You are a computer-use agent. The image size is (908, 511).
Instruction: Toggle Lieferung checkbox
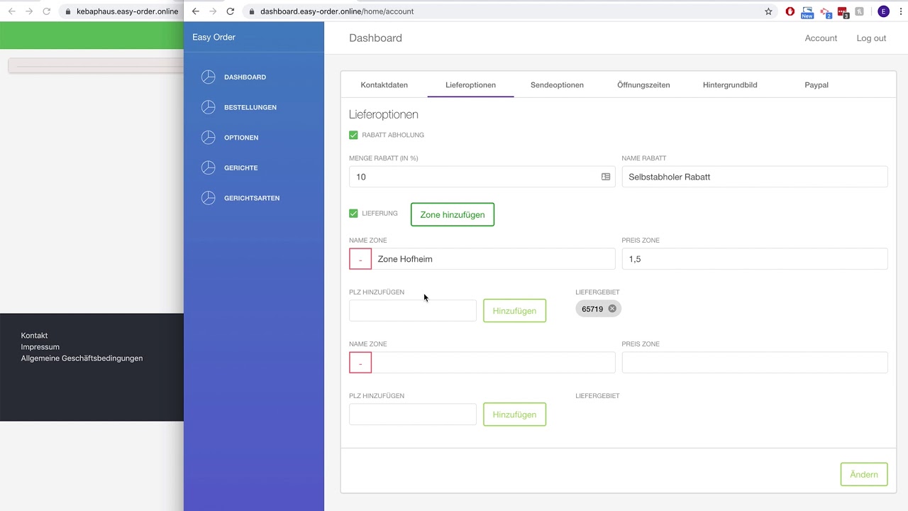tap(353, 213)
